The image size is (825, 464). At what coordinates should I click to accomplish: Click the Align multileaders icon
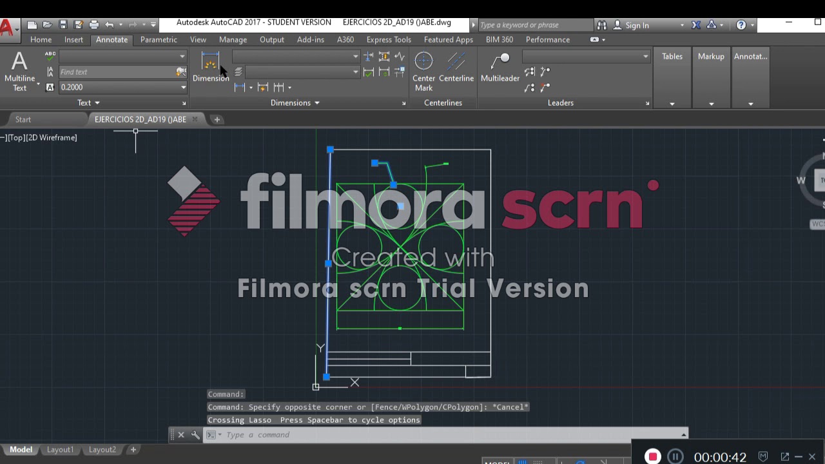(530, 72)
